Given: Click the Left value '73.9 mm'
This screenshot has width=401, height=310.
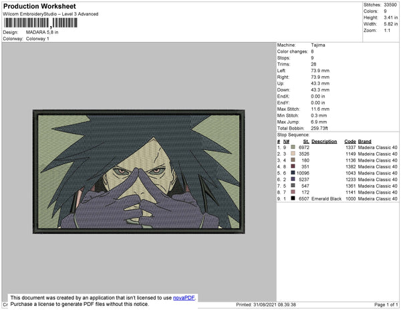Looking at the screenshot, I should tap(320, 71).
